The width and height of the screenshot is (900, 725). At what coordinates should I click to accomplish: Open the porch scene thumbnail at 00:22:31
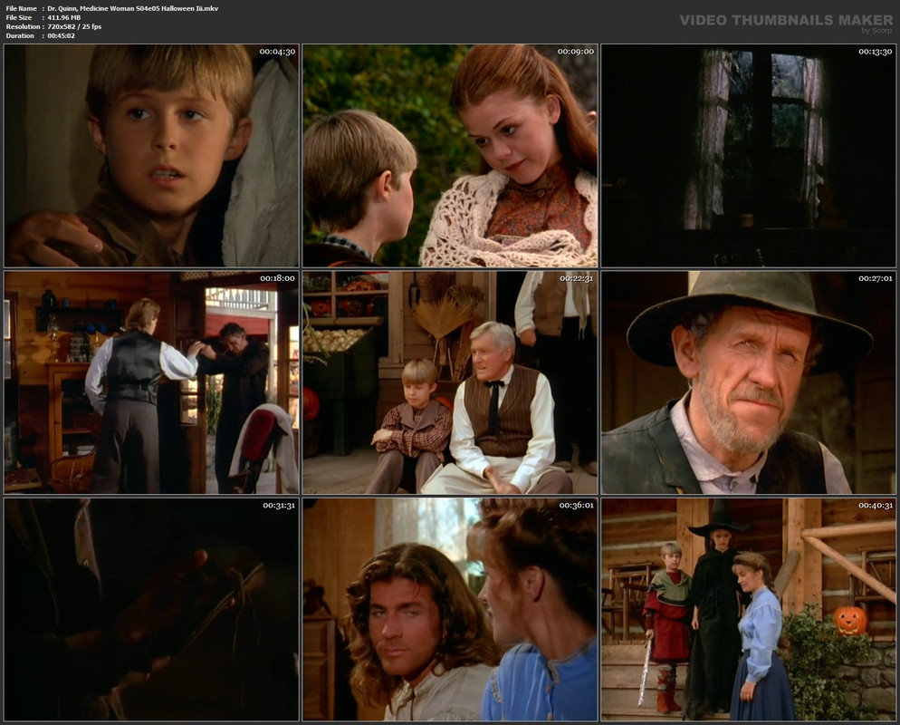pyautogui.click(x=450, y=382)
